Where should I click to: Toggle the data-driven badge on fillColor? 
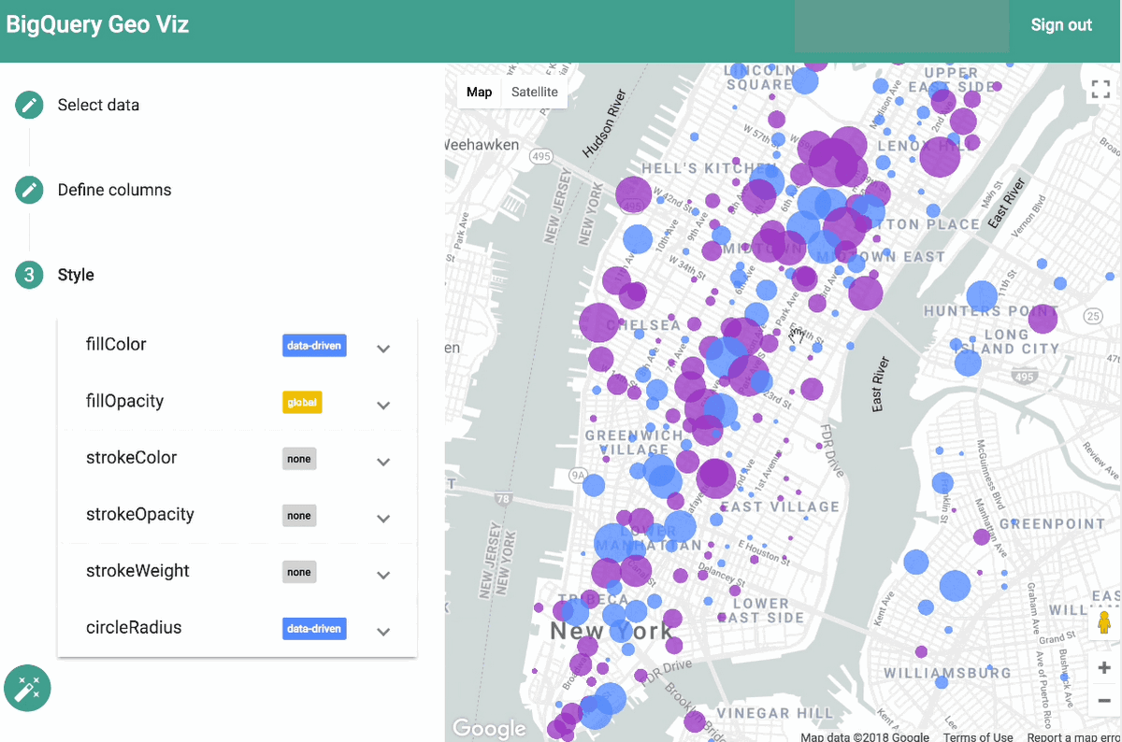coord(314,345)
